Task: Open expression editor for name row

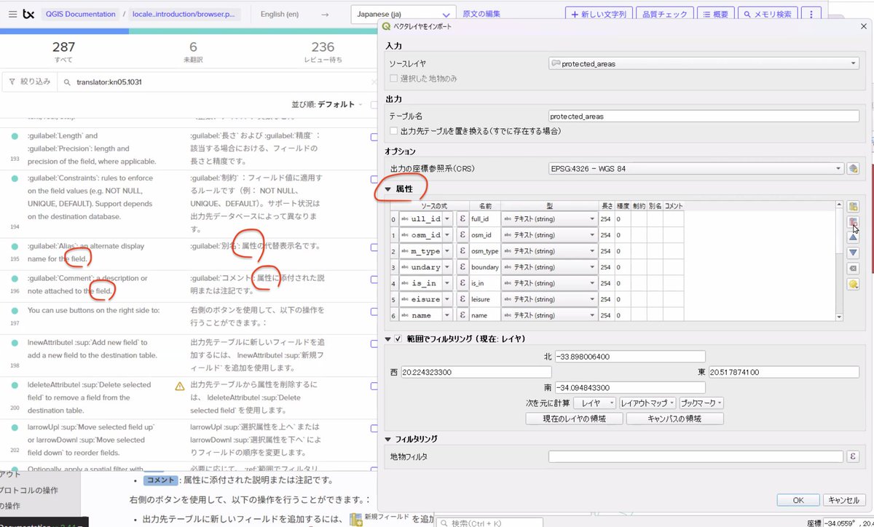Action: point(462,315)
